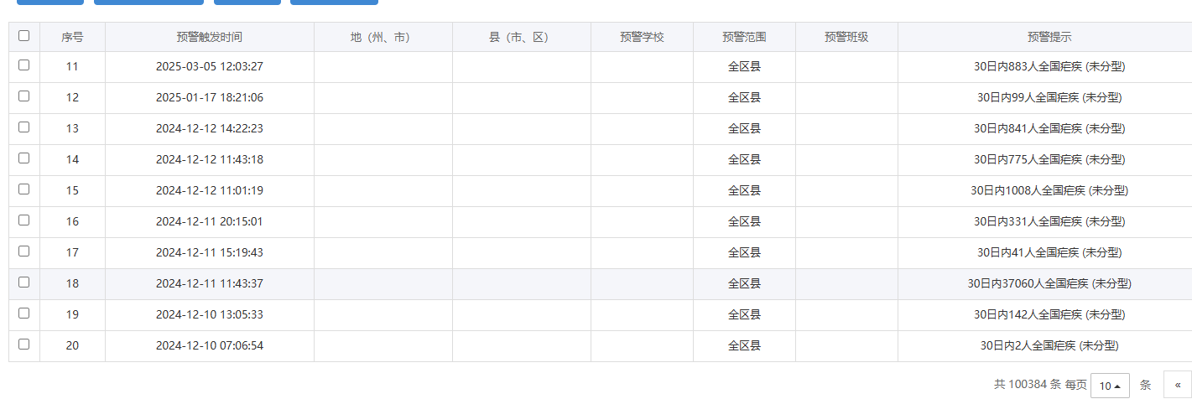Tick the select-all checkbox in table header
Screen dimensions: 1192x399
23,36
